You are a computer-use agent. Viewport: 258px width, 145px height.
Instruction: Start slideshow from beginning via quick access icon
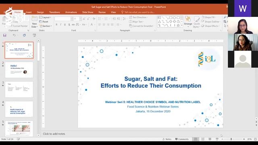click(34, 35)
